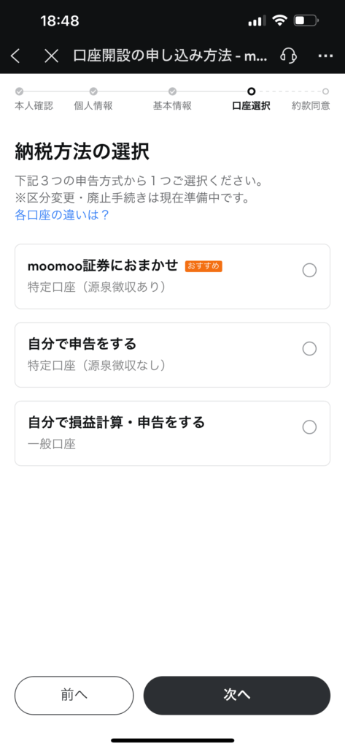Go to 個人情報 step

click(93, 105)
